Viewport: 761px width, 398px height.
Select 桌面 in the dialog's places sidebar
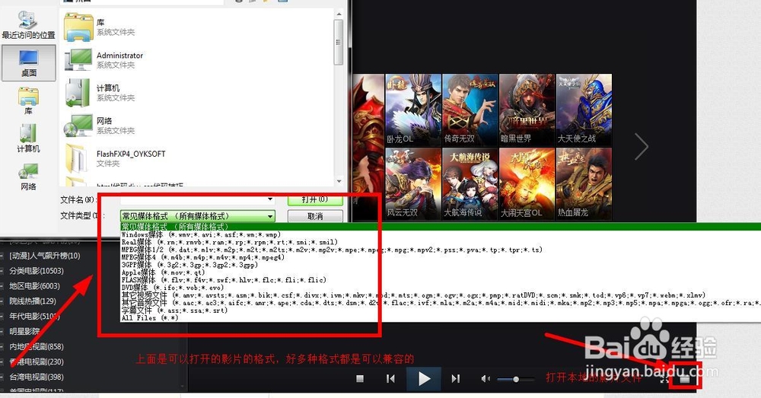29,63
